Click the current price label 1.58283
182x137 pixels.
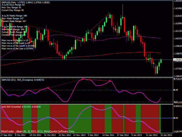pyautogui.click(x=178, y=60)
